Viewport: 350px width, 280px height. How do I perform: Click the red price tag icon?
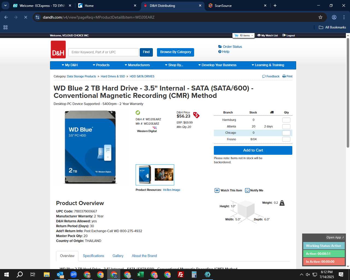point(196,115)
